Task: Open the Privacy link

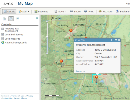Action: [30, 96]
